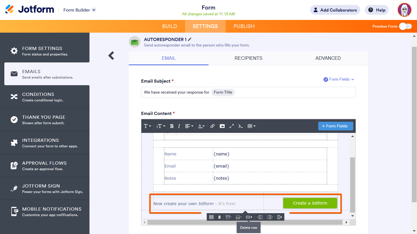417x234 pixels.
Task: Select the Form Title chip in the subject
Action: pyautogui.click(x=223, y=92)
